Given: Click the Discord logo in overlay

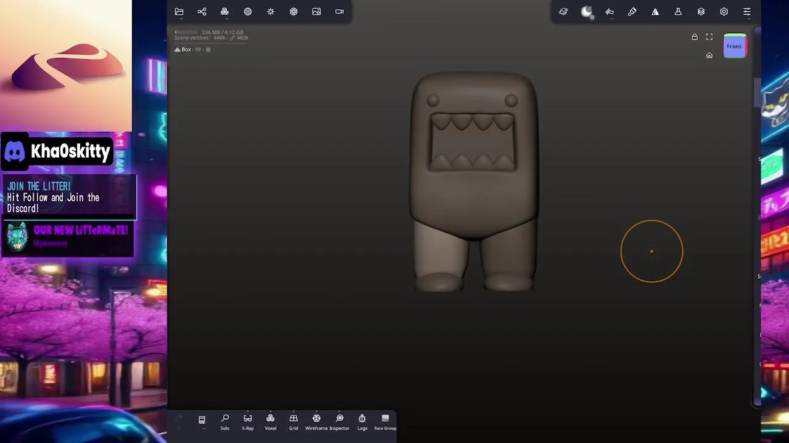Looking at the screenshot, I should click(15, 151).
